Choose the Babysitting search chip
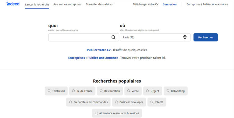Viewport: 234px width, 118px height. (175, 91)
